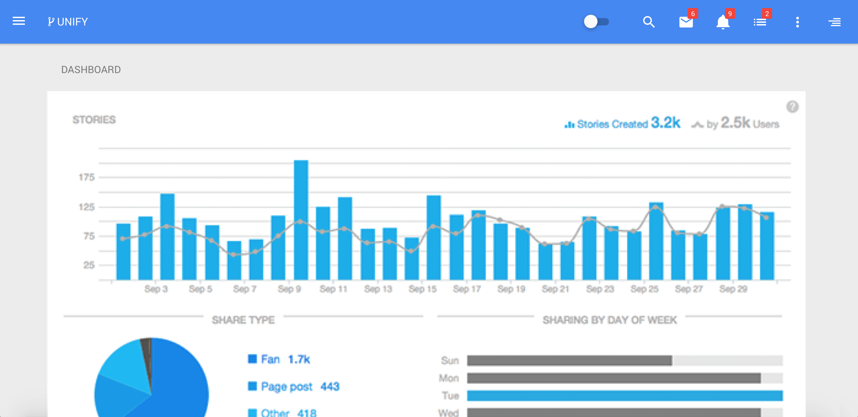Open the search function

point(649,21)
